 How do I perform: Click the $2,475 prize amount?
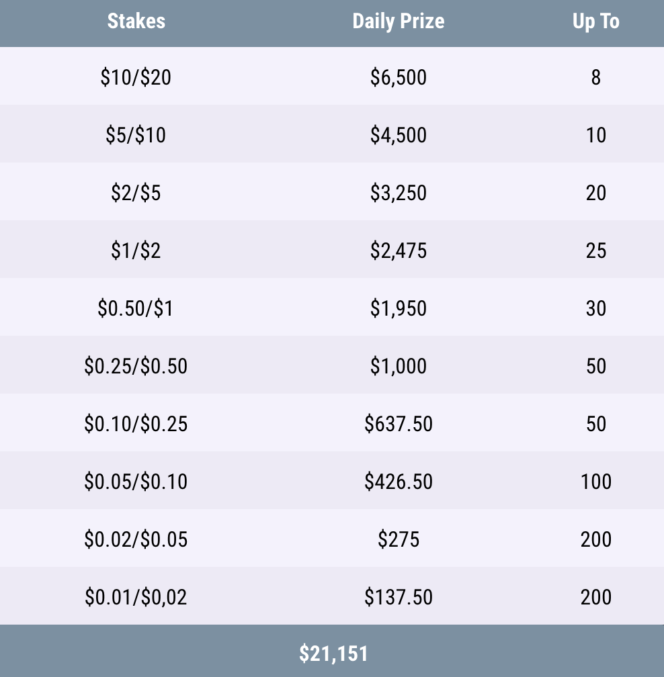pyautogui.click(x=398, y=251)
